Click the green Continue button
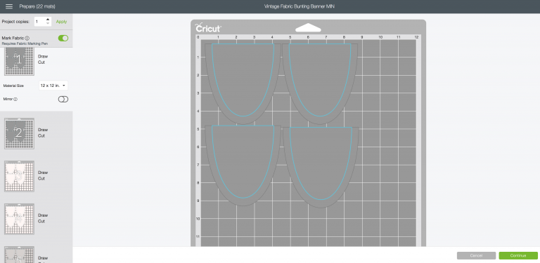Screen dimensions: 540x263 pyautogui.click(x=518, y=255)
